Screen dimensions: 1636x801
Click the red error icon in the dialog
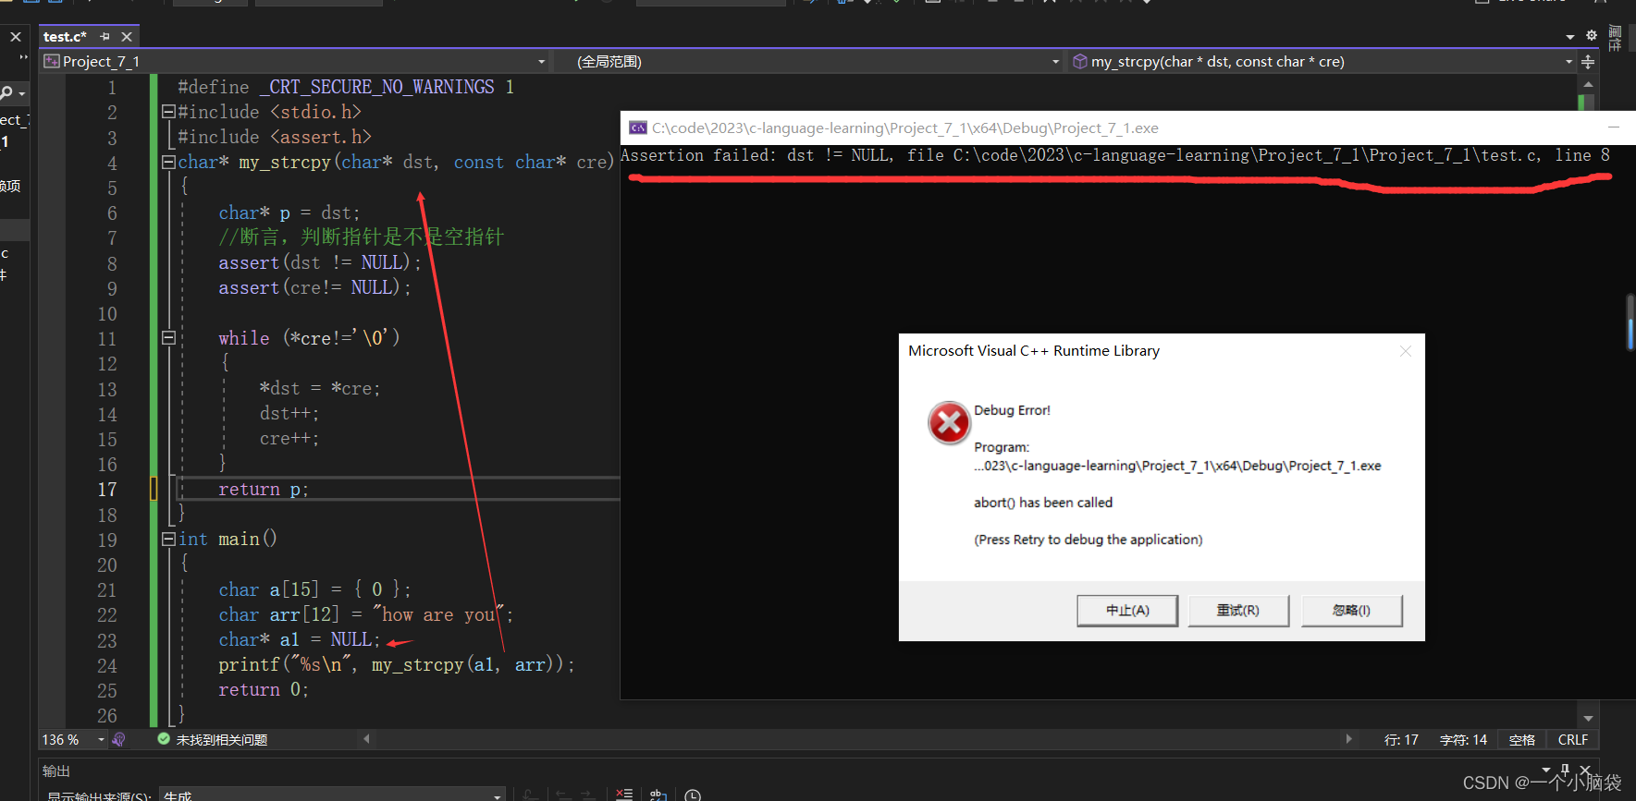[x=949, y=423]
